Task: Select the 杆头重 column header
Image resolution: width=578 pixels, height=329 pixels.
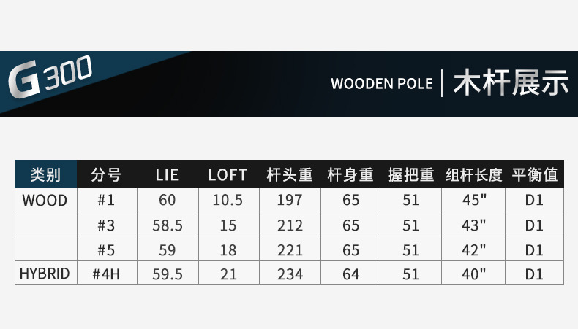Action: click(290, 175)
